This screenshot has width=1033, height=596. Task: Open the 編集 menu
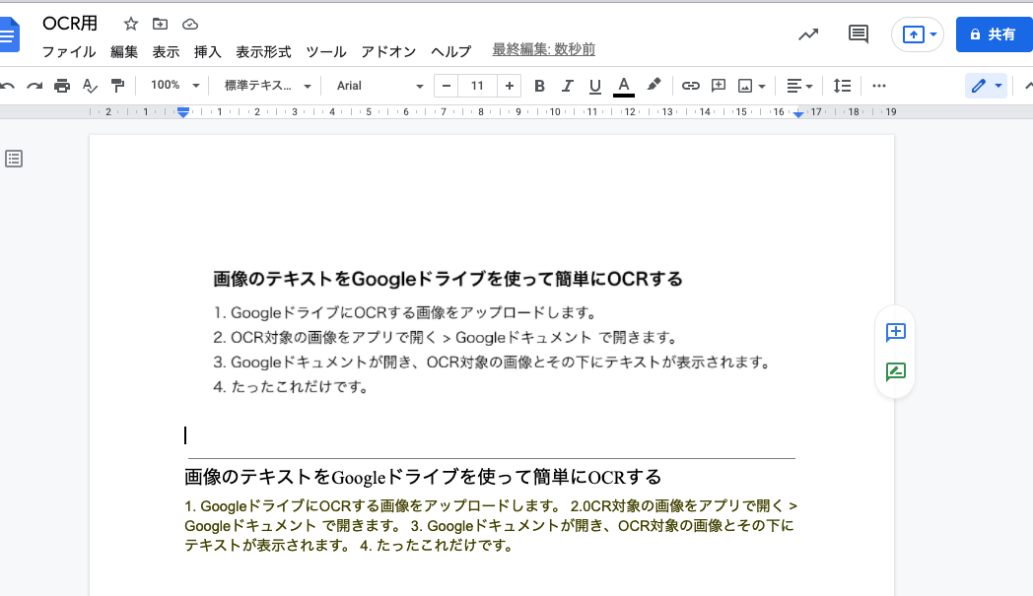(x=124, y=51)
